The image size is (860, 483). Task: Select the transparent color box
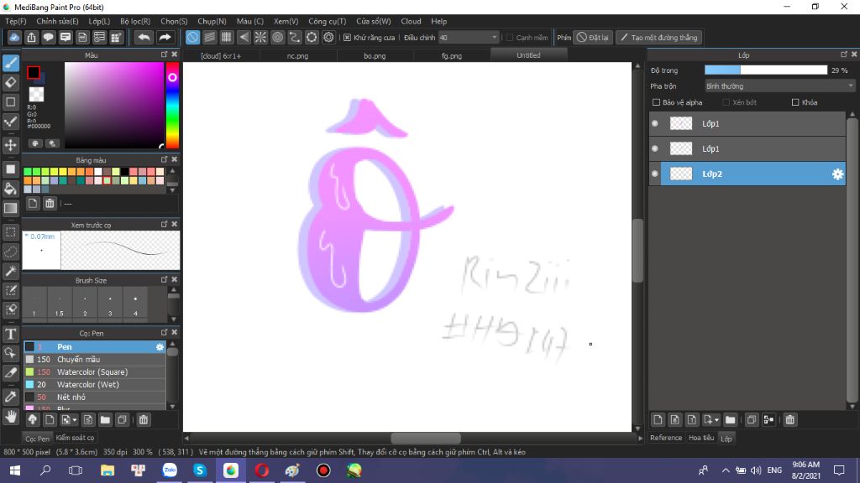pyautogui.click(x=36, y=94)
